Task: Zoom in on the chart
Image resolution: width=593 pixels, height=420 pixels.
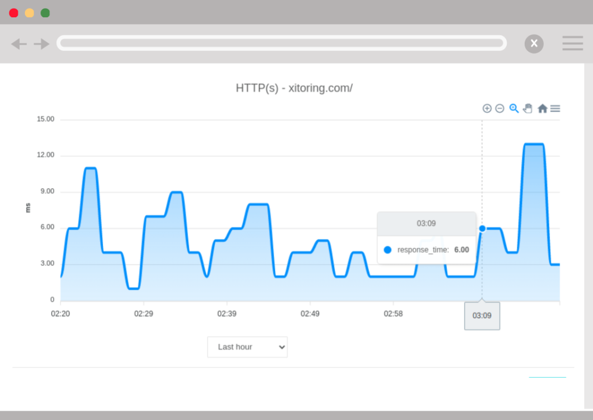Action: [487, 108]
